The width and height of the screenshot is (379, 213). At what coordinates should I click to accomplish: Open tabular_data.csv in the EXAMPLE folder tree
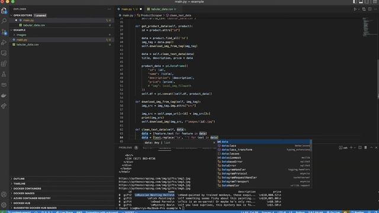pyautogui.click(x=62, y=45)
